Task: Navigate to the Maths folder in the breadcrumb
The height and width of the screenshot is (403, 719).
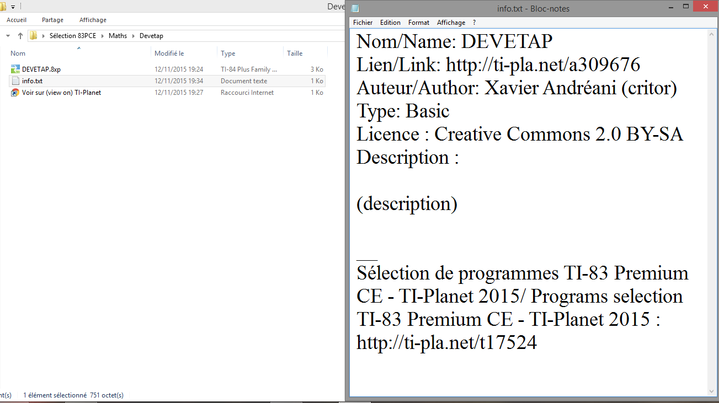Action: click(118, 36)
